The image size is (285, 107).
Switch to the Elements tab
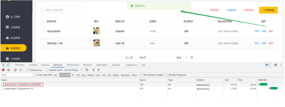pyautogui.click(x=20, y=65)
